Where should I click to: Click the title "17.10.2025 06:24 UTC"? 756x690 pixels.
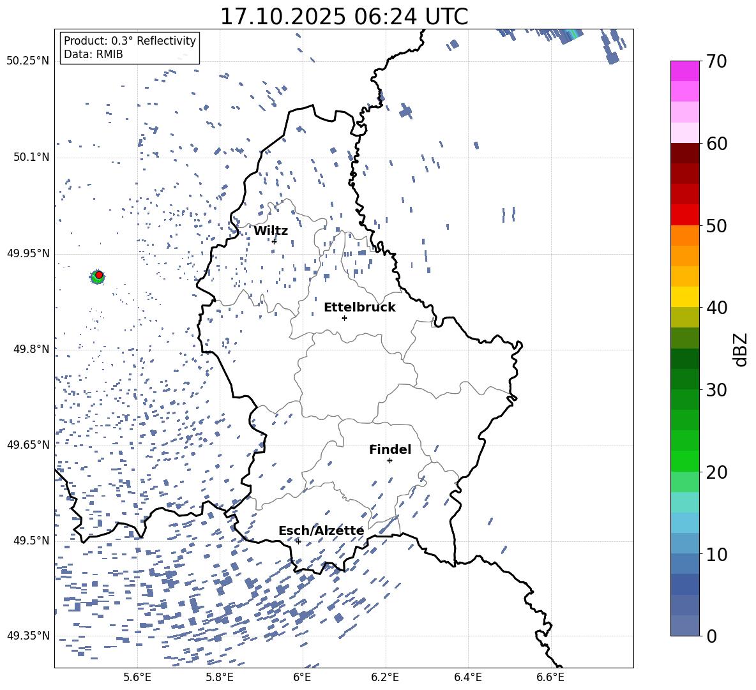point(344,17)
